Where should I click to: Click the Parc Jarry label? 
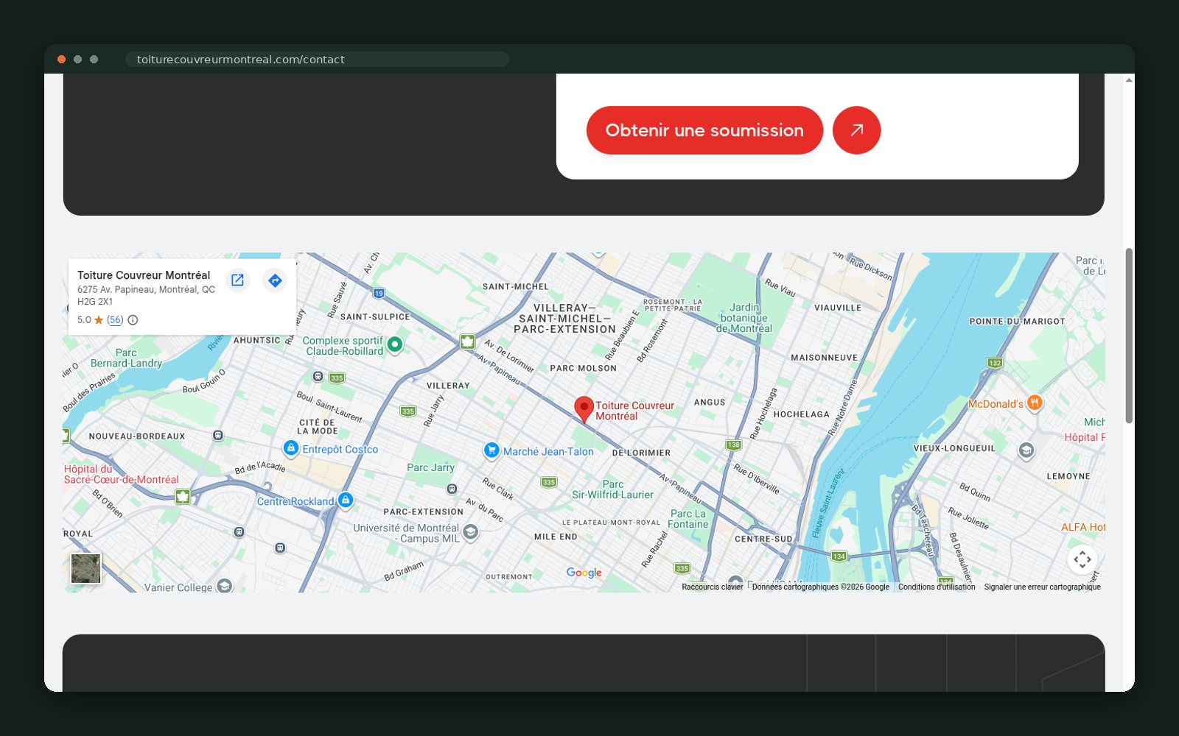tap(430, 467)
